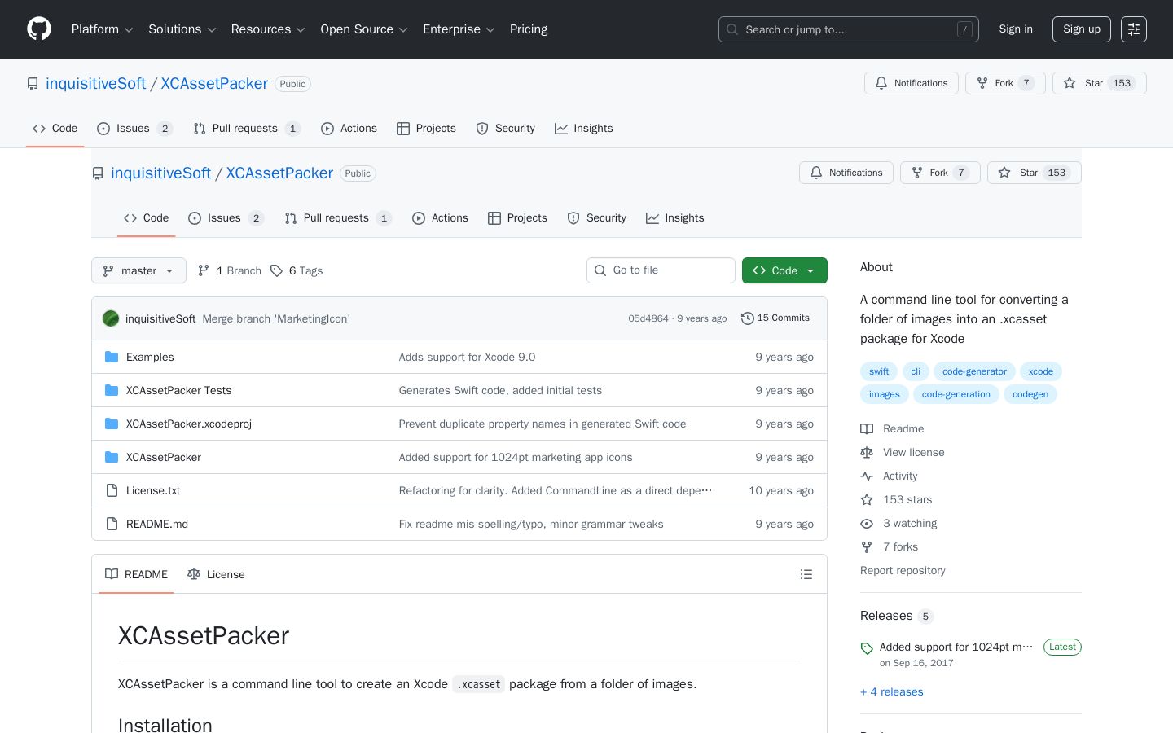1173x733 pixels.
Task: Open the License.txt file name
Action: (153, 490)
